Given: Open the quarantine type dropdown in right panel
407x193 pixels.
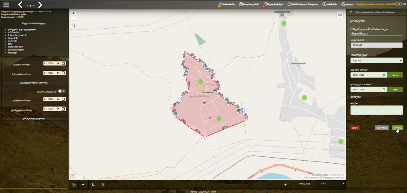Looking at the screenshot, I should coord(376,60).
